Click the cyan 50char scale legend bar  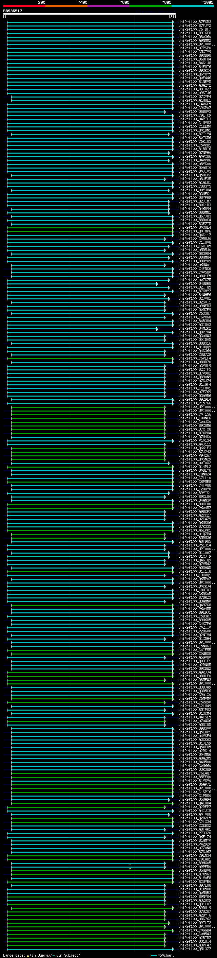(x=154, y=955)
